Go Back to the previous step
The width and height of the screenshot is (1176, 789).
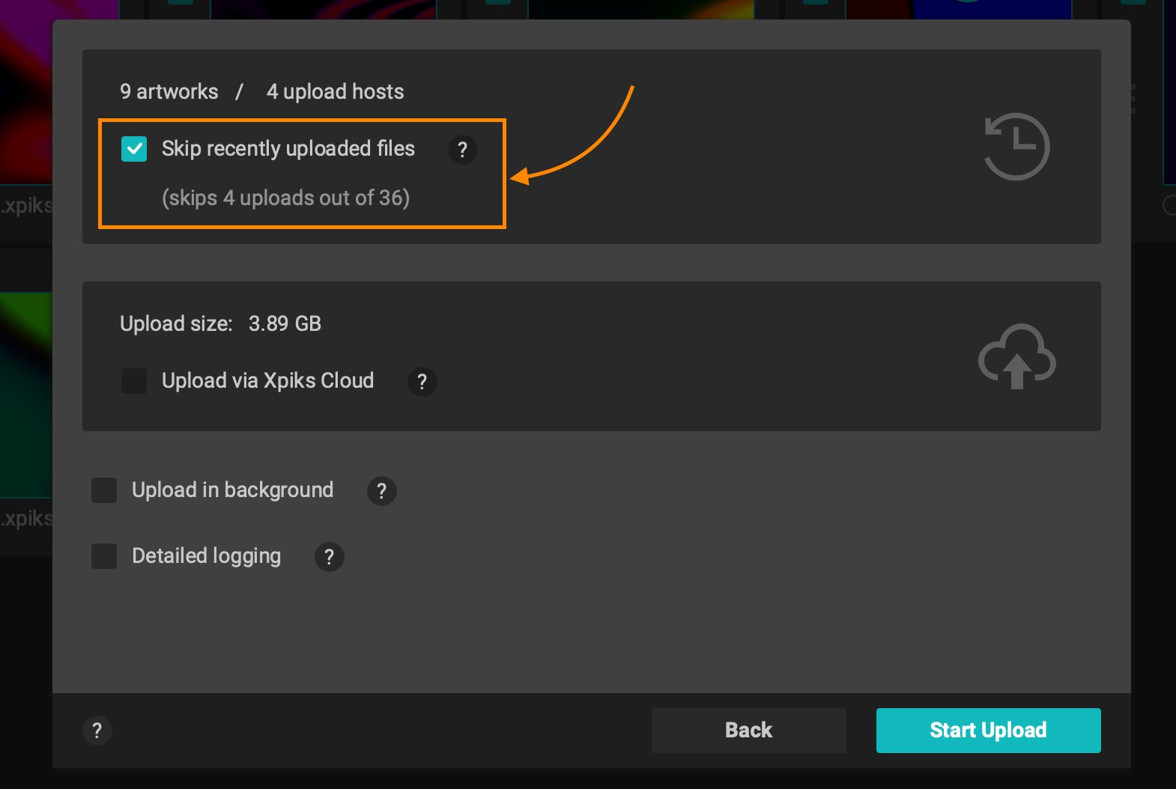click(x=748, y=731)
